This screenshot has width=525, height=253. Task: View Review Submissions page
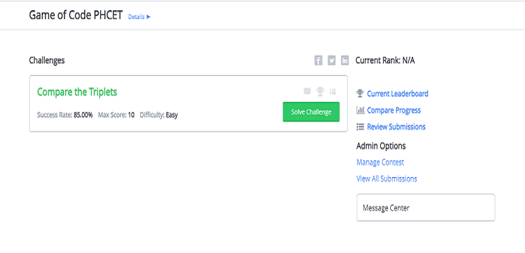[396, 126]
